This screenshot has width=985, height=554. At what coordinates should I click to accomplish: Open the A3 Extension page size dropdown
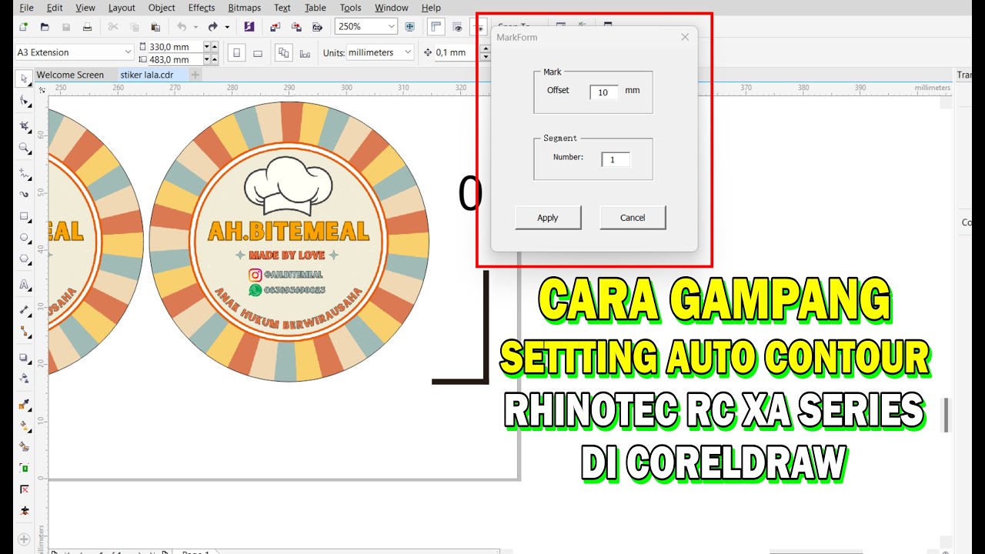[x=128, y=52]
